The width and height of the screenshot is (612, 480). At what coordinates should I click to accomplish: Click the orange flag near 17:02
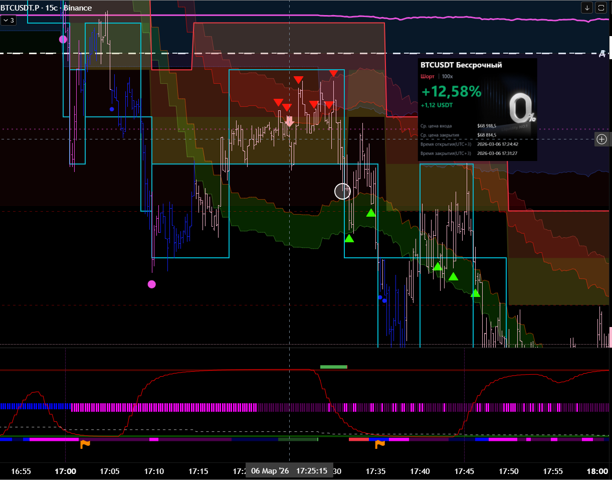click(x=85, y=444)
